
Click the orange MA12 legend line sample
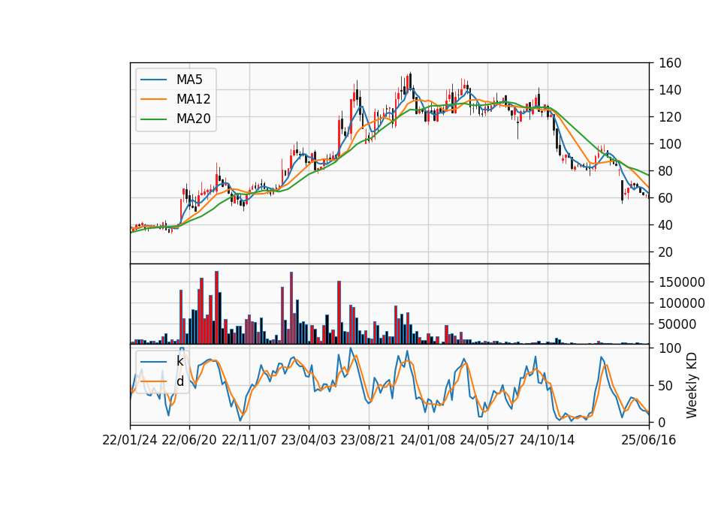pyautogui.click(x=153, y=99)
